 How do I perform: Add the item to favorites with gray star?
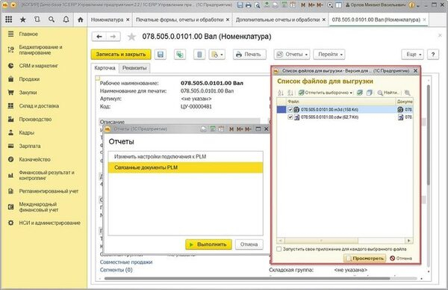click(131, 37)
